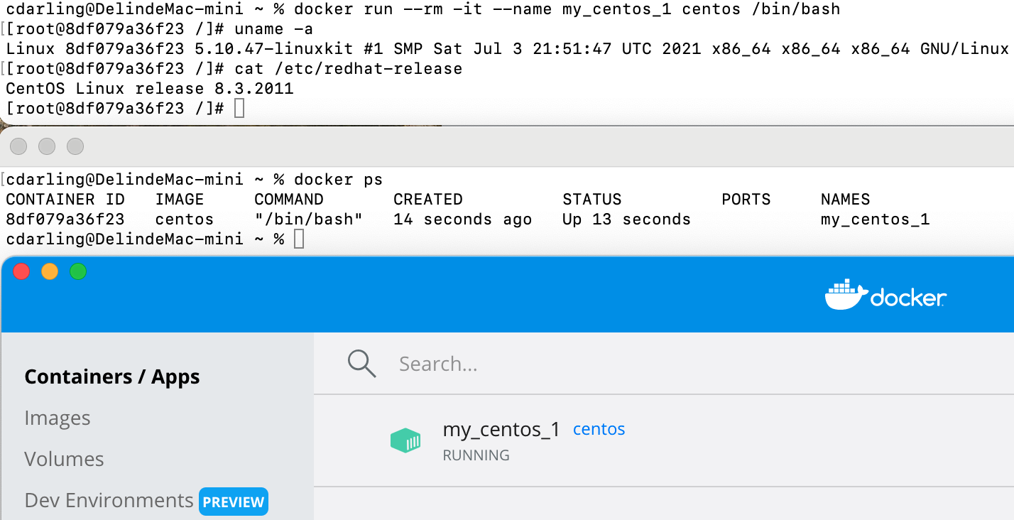Open the centos image link

[x=599, y=429]
